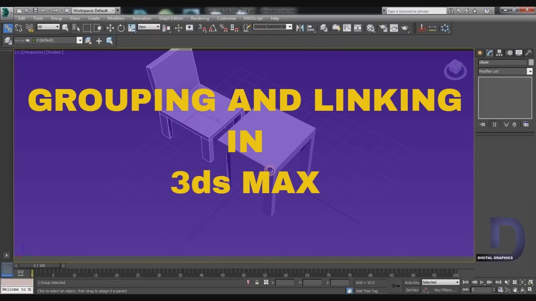This screenshot has height=301, width=536.
Task: Toggle the Angle Snap button
Action: pyautogui.click(x=213, y=28)
